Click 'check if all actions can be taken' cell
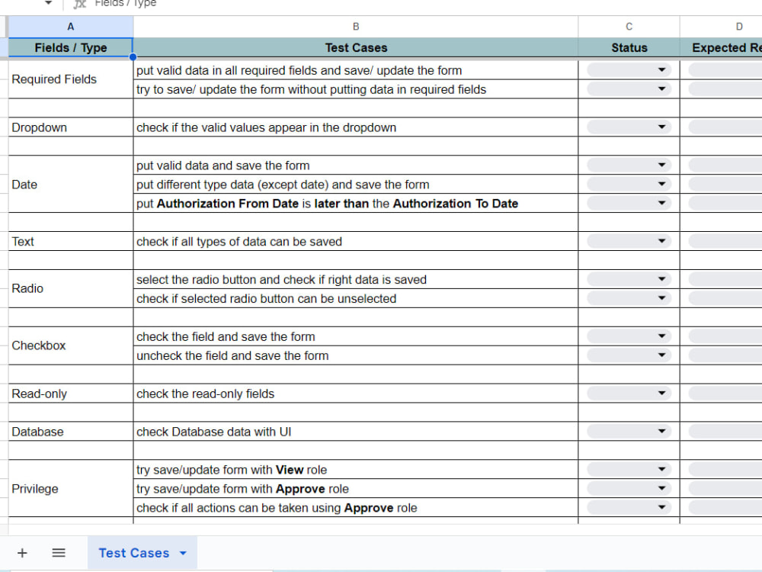The height and width of the screenshot is (572, 762). (356, 508)
